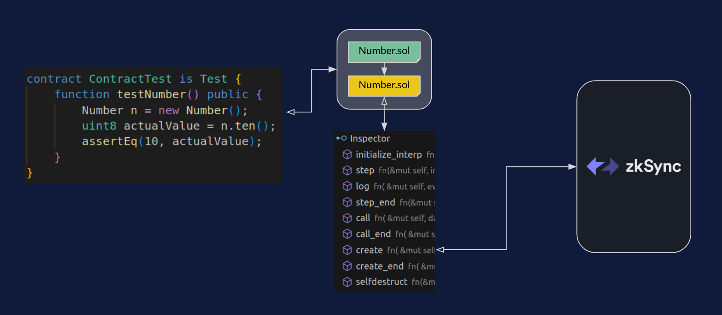Select the call_end method name

373,234
